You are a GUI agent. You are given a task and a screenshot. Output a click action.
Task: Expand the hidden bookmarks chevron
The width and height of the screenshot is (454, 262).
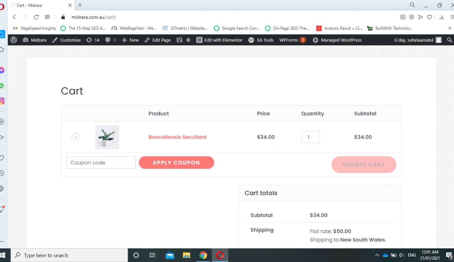click(x=449, y=28)
